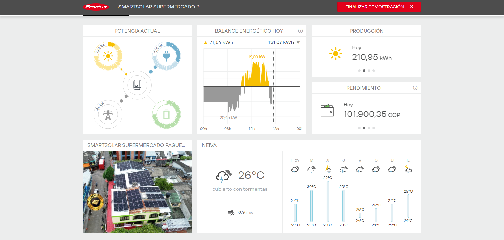Select third pagination dot in Producción
Viewport: 504px width, 240px height.
pos(369,71)
